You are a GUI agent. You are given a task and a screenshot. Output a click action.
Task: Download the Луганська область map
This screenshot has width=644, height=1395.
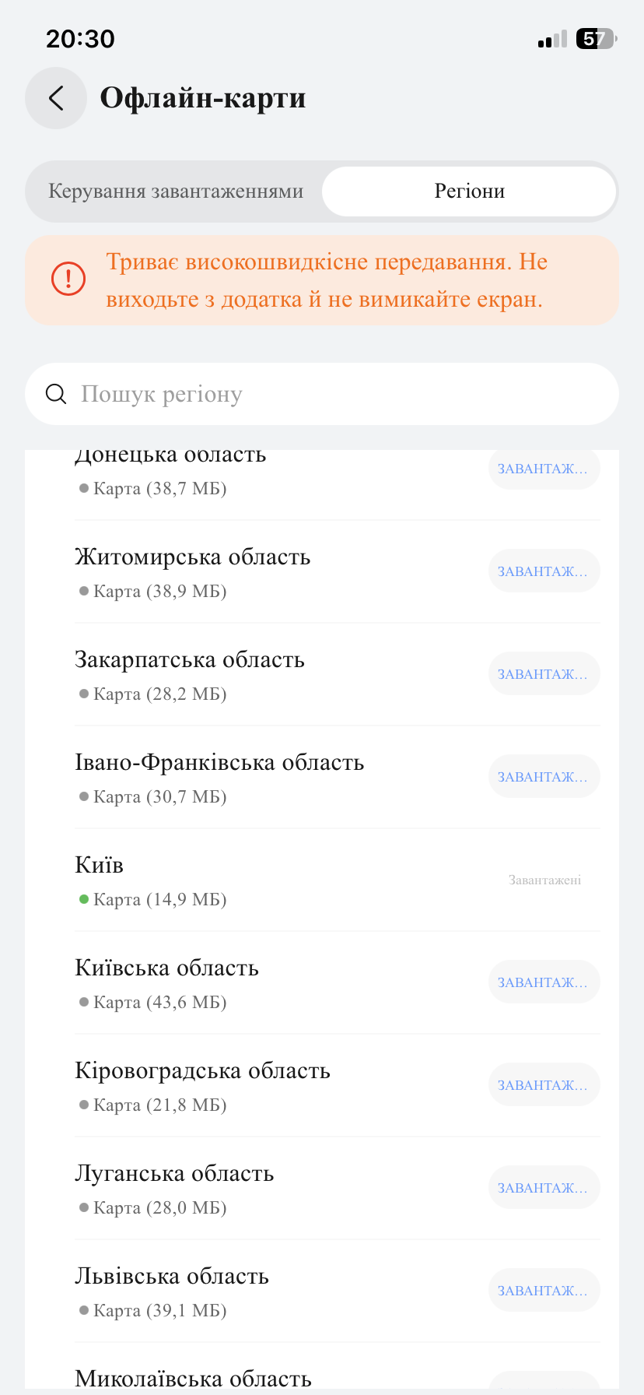pyautogui.click(x=544, y=1188)
